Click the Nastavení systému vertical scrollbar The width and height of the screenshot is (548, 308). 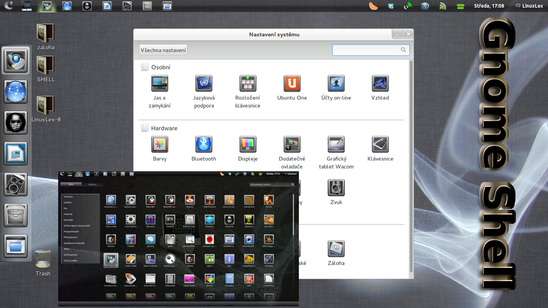tap(411, 166)
